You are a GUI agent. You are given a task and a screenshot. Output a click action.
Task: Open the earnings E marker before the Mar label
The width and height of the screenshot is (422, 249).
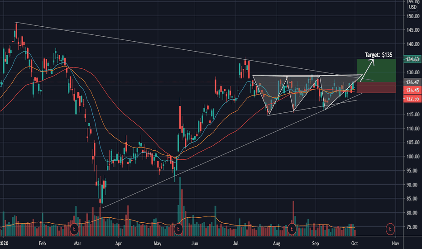(x=74, y=229)
